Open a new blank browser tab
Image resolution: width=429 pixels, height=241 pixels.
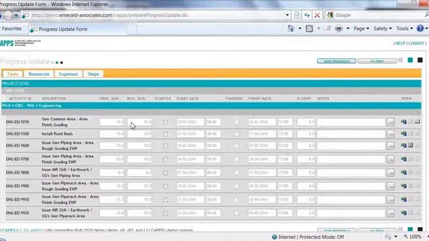point(131,29)
